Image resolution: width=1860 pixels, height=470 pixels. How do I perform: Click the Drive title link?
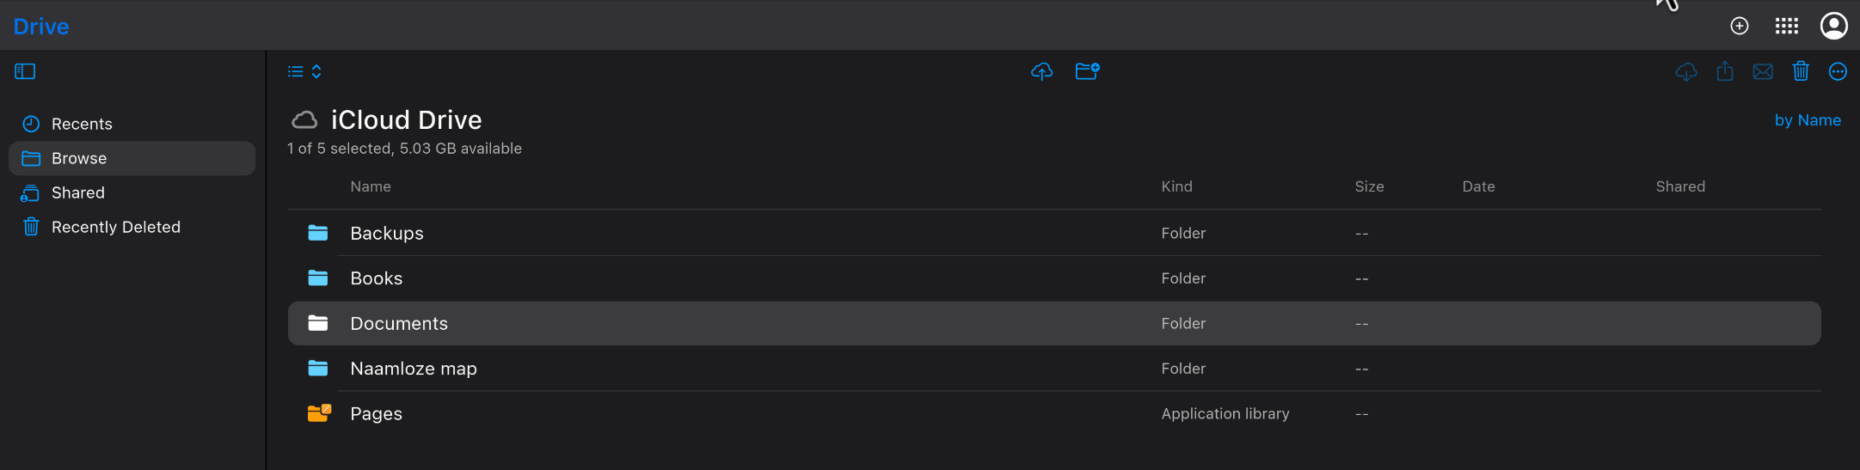[x=41, y=27]
